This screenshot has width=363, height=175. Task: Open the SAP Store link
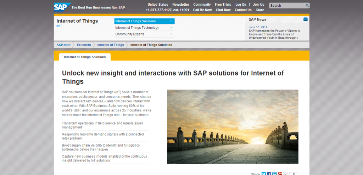pyautogui.click(x=260, y=10)
